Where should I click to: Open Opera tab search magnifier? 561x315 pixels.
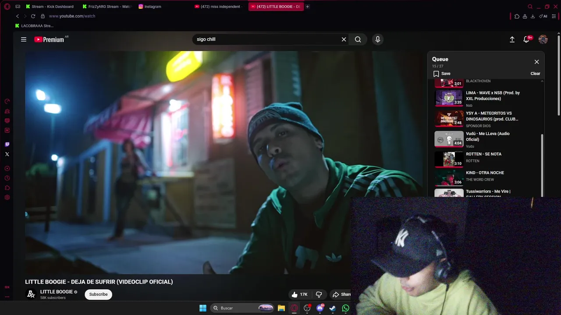click(530, 7)
